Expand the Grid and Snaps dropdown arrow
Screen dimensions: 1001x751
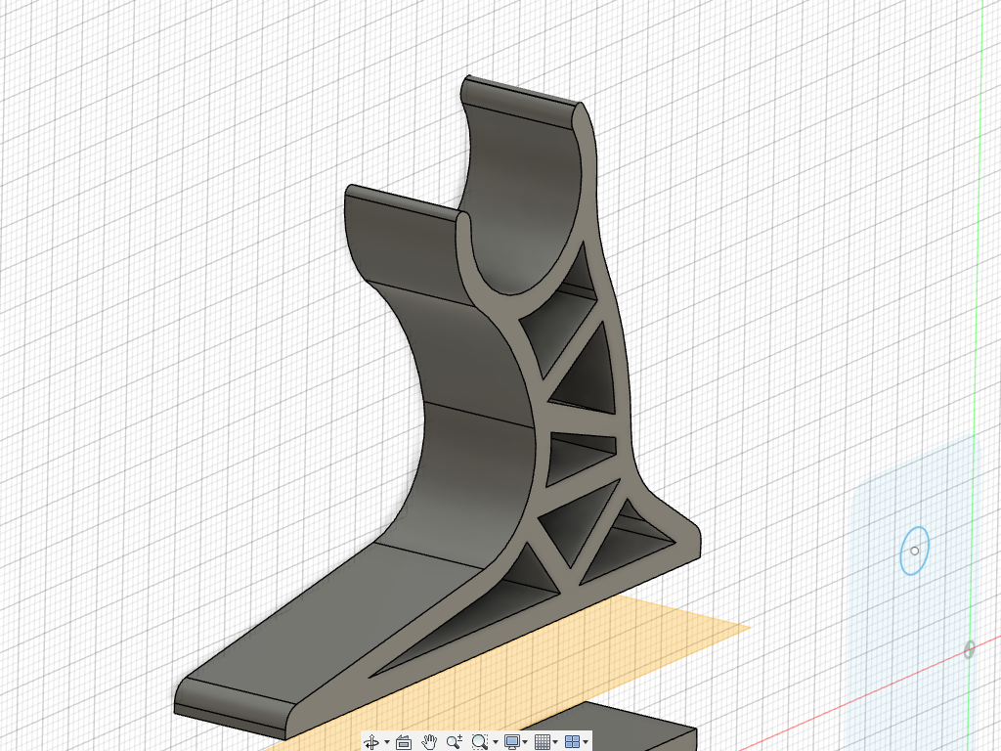(555, 742)
